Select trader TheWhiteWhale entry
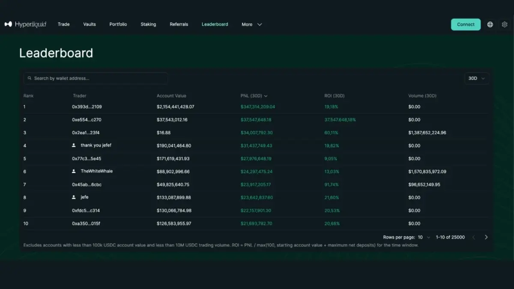Image resolution: width=514 pixels, height=289 pixels. [x=97, y=171]
